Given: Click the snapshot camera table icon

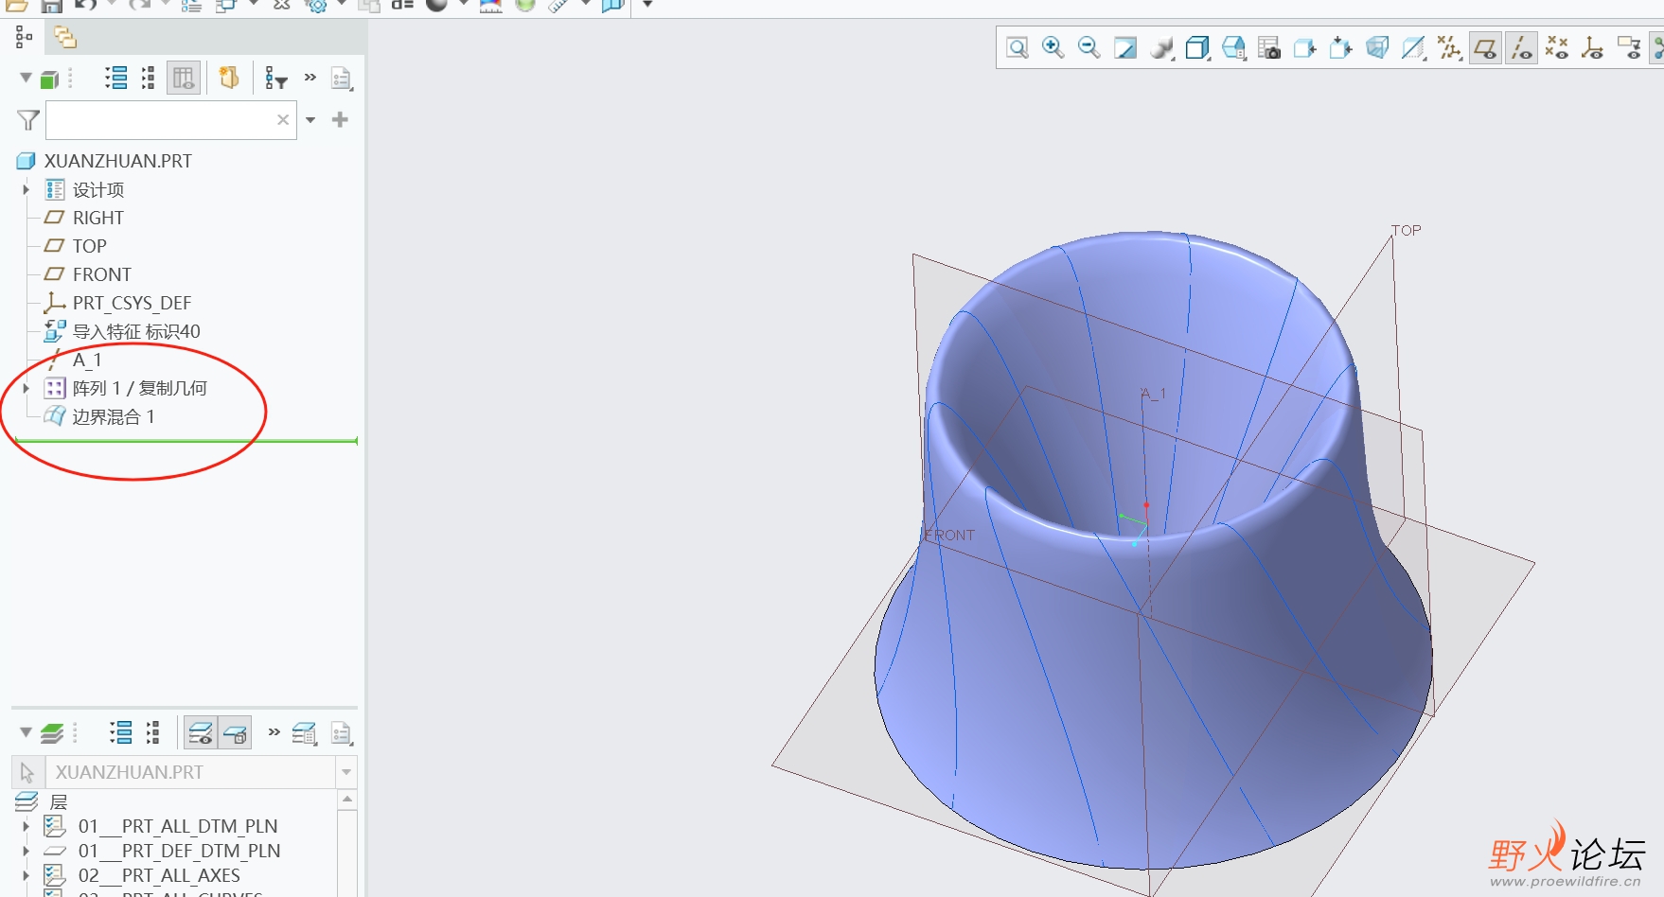Looking at the screenshot, I should (1269, 47).
